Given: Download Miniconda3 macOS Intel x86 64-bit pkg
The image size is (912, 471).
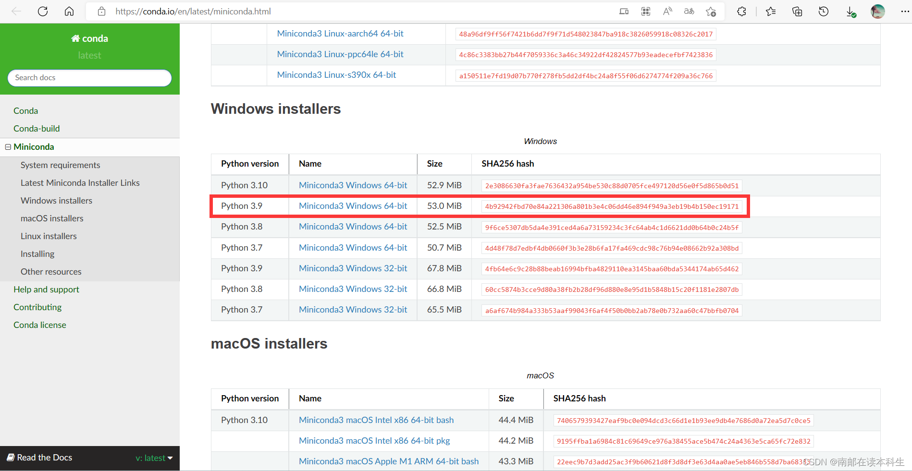Looking at the screenshot, I should (374, 441).
